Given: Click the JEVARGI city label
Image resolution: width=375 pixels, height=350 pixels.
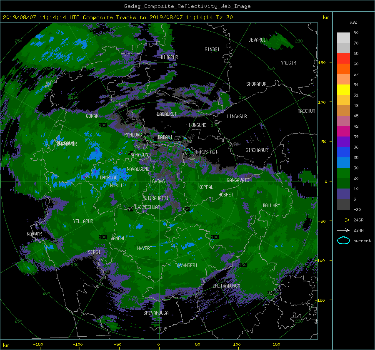Looking at the screenshot, I should [x=257, y=40].
